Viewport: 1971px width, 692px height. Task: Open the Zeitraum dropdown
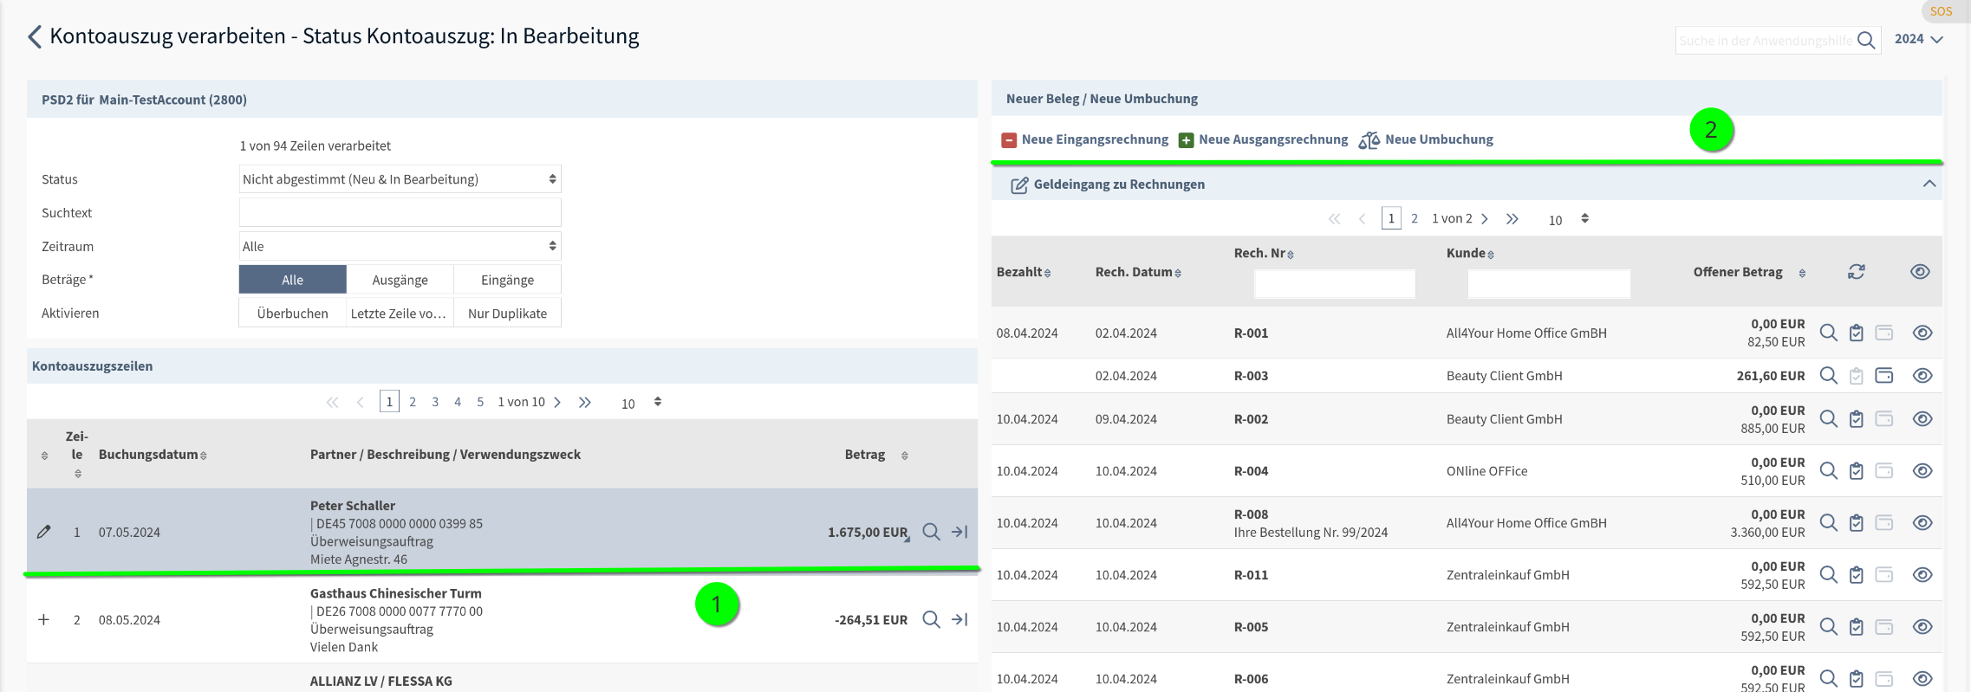click(x=400, y=247)
